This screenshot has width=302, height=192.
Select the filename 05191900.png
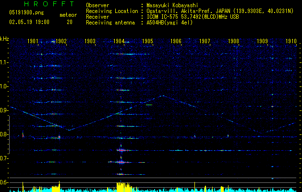tap(26, 13)
